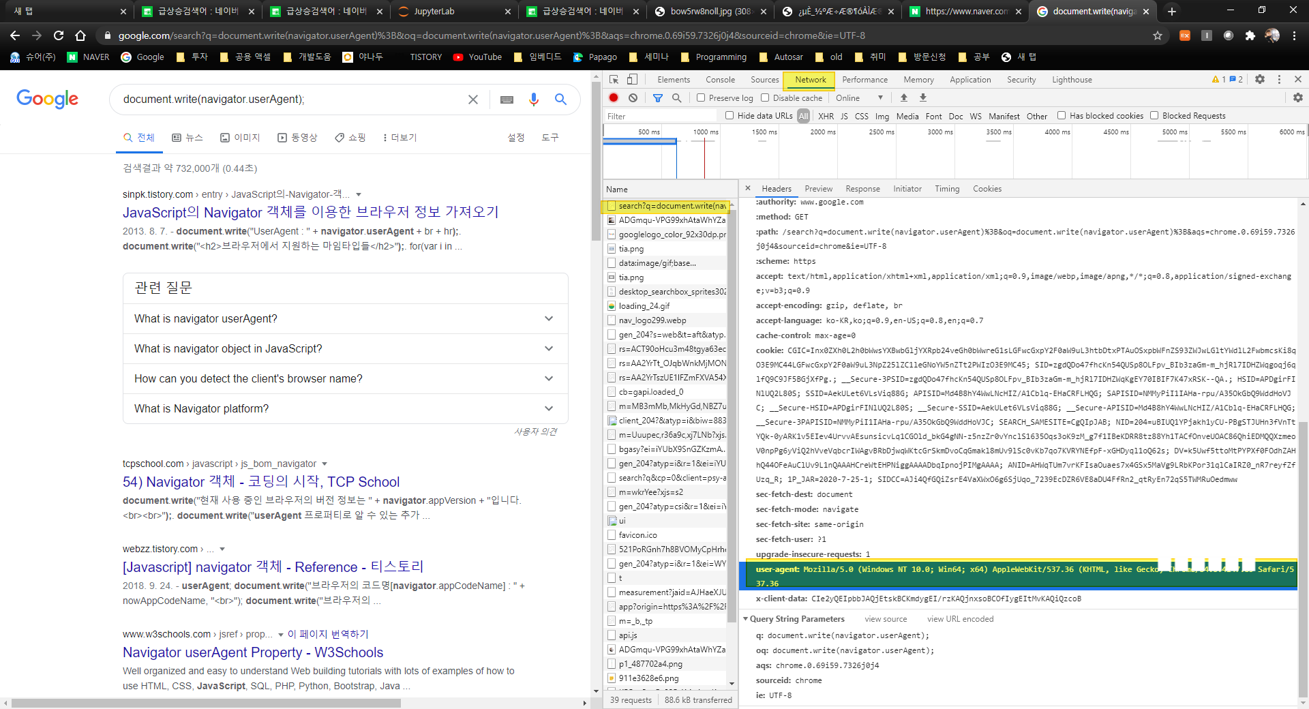Switch to the Elements DevTools tab
Screen dimensions: 1309x709
pyautogui.click(x=674, y=80)
